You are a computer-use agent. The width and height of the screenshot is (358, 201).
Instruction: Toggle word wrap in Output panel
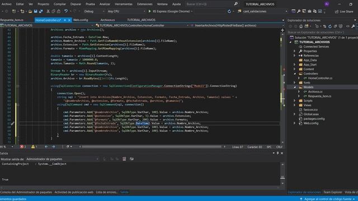pos(132,159)
